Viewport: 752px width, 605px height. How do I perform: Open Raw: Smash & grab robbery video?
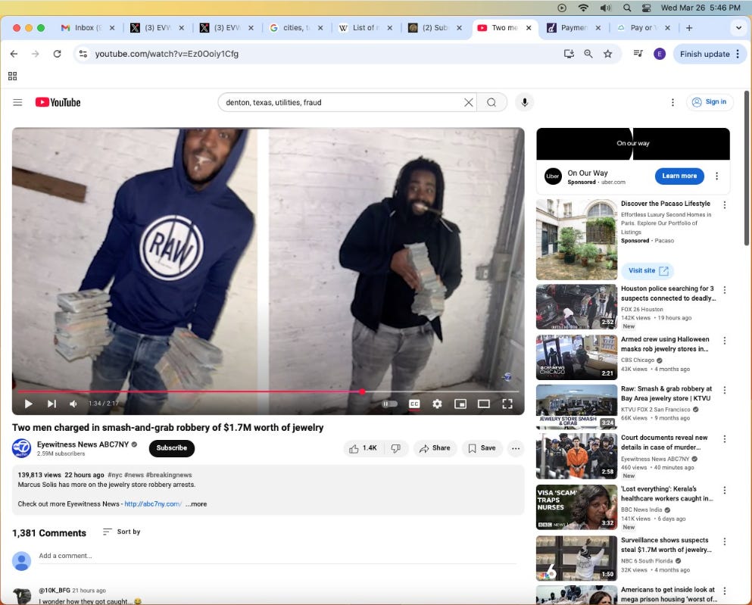click(576, 407)
